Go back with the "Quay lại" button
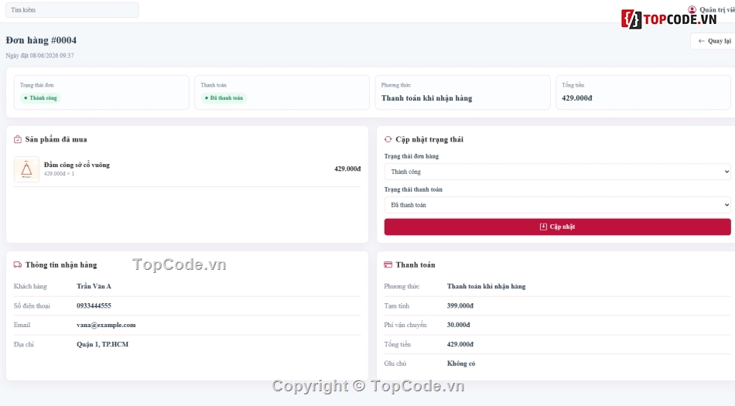Viewport: 735px width, 406px height. [x=714, y=41]
